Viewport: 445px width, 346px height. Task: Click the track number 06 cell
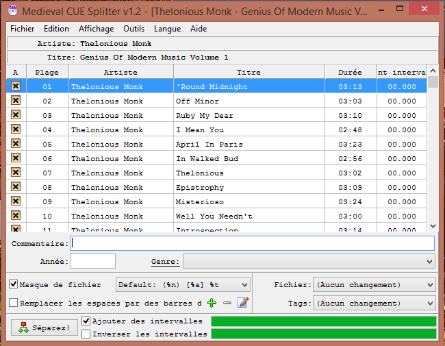tap(47, 158)
